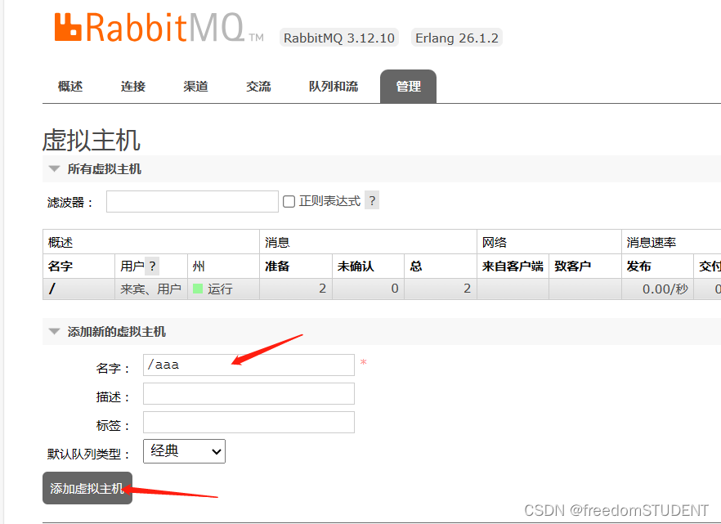Open the 交流 tab
Viewport: 721px width, 524px height.
tap(258, 86)
